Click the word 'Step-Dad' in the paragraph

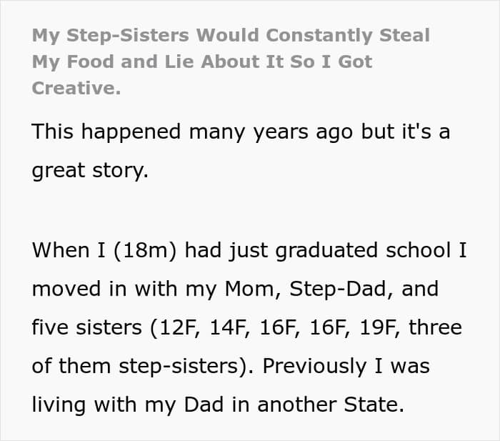339,289
